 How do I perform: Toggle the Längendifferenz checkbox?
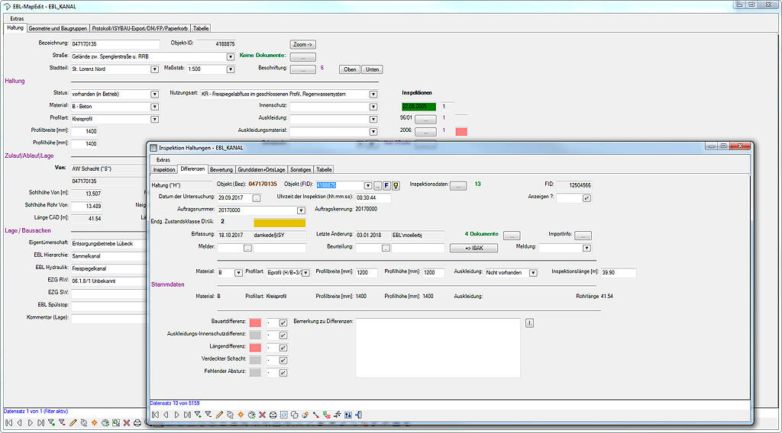click(283, 348)
